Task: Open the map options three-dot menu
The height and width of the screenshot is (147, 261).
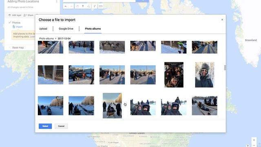Action: click(x=56, y=2)
